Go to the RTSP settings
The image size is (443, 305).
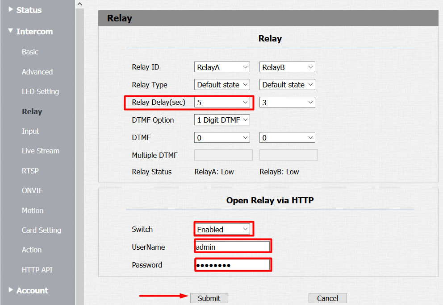[31, 171]
